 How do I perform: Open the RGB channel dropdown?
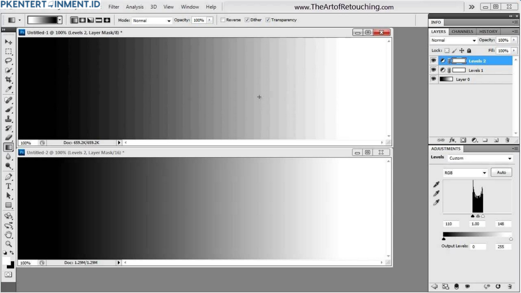coord(465,173)
